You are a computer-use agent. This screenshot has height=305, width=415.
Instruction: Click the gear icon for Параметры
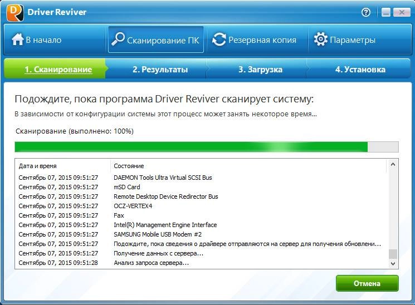coord(320,39)
